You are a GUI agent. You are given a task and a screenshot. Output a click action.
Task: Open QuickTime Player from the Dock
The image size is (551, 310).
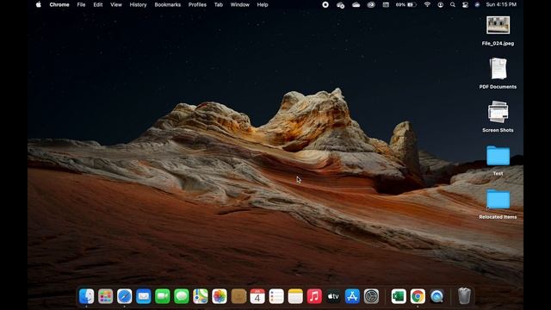pos(436,296)
